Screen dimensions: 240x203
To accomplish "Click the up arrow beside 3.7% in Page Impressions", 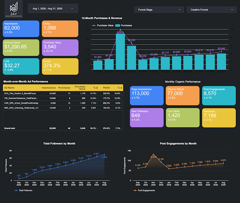I will tap(132, 98).
